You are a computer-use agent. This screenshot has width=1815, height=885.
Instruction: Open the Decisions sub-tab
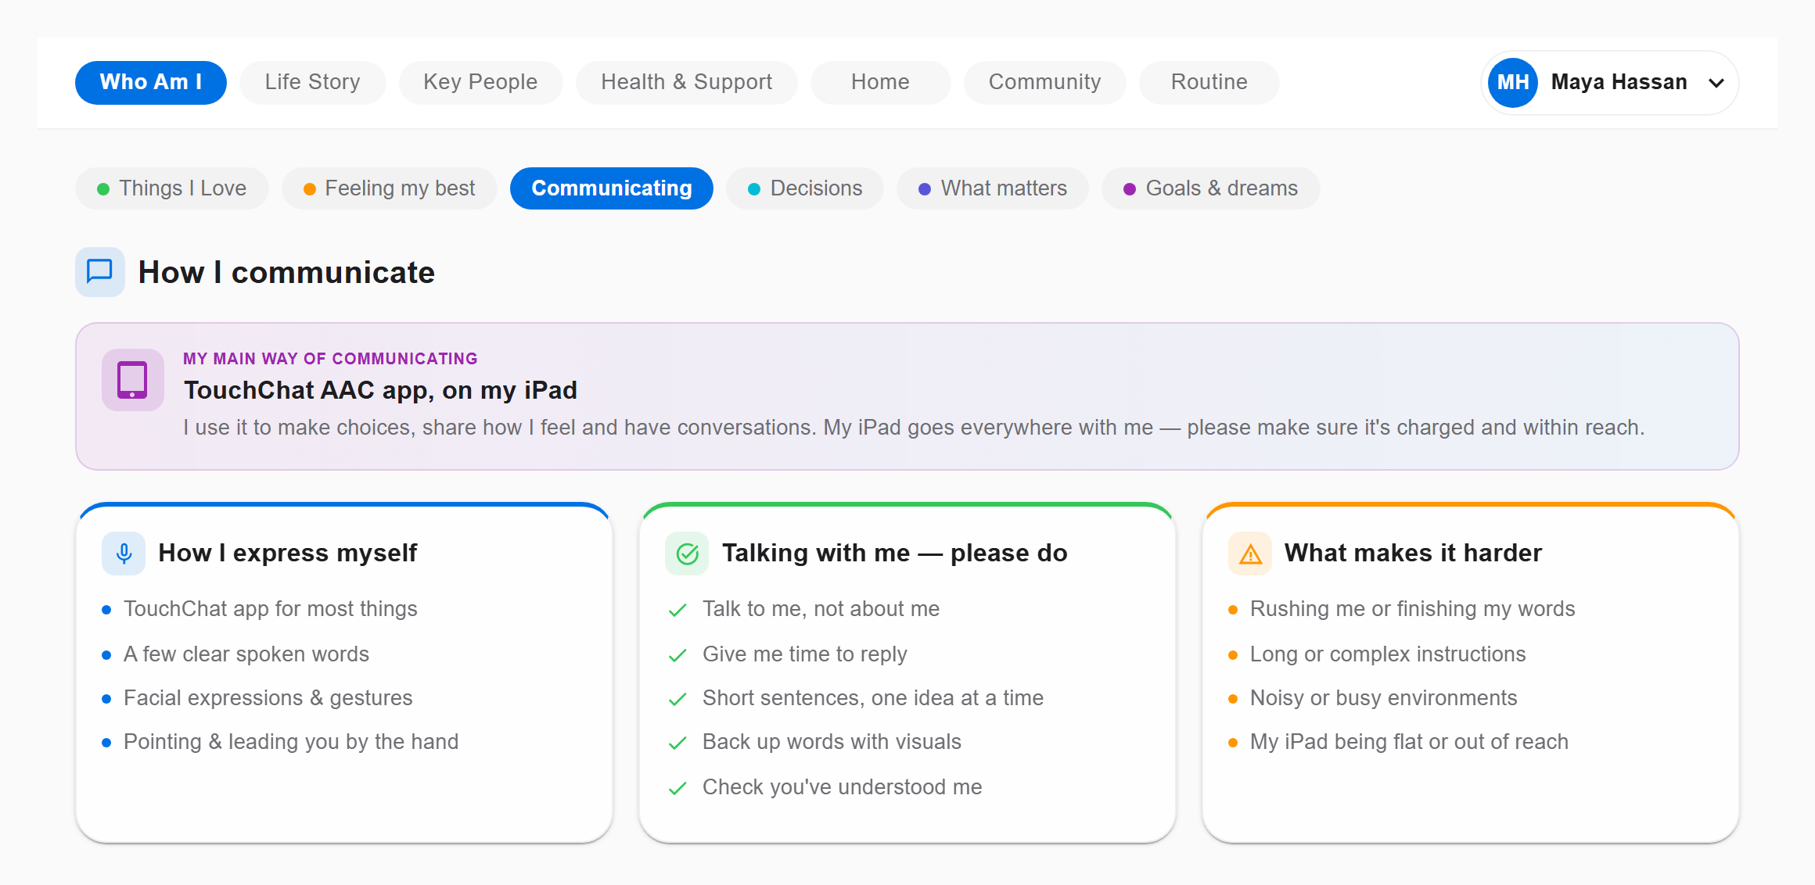(x=805, y=188)
